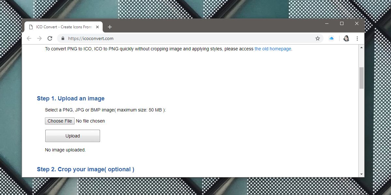Image resolution: width=391 pixels, height=195 pixels.
Task: View site info via the padlock icon
Action: 63,38
